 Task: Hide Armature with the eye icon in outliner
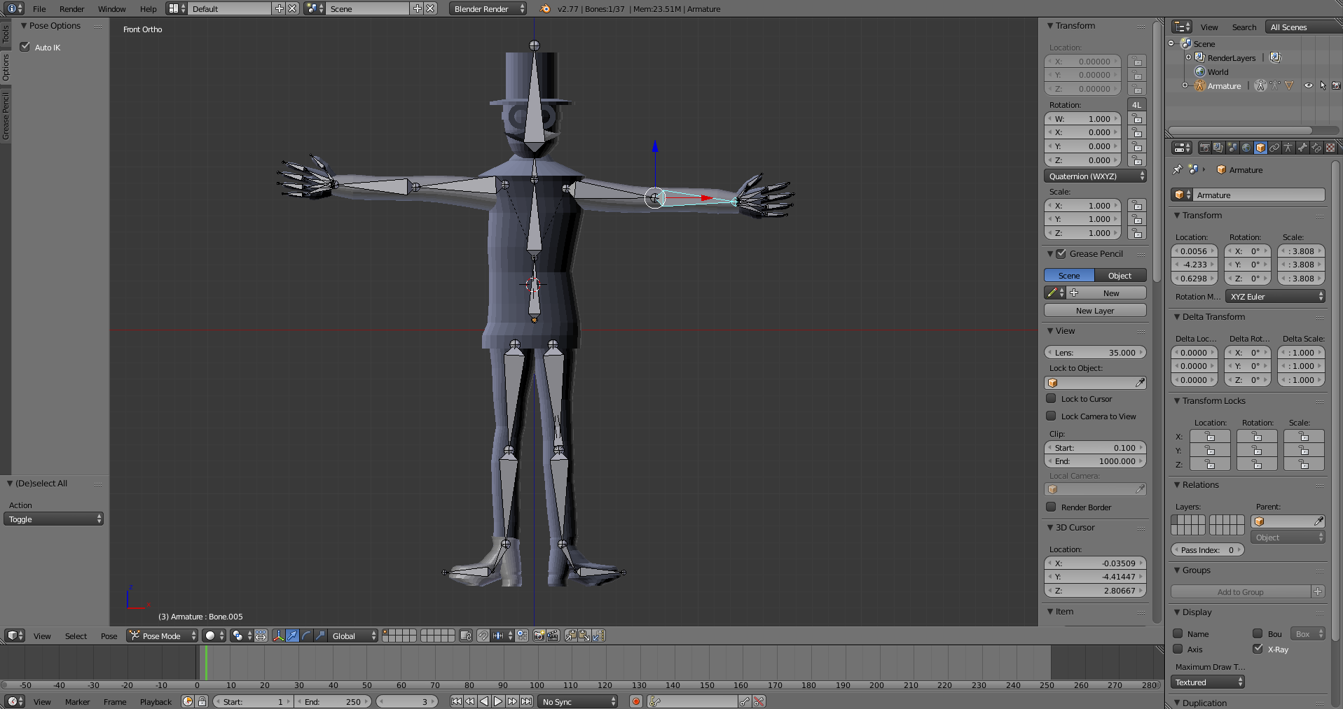[1308, 85]
